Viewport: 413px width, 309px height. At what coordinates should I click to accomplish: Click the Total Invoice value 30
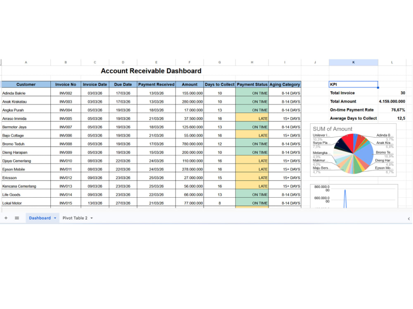(x=403, y=93)
